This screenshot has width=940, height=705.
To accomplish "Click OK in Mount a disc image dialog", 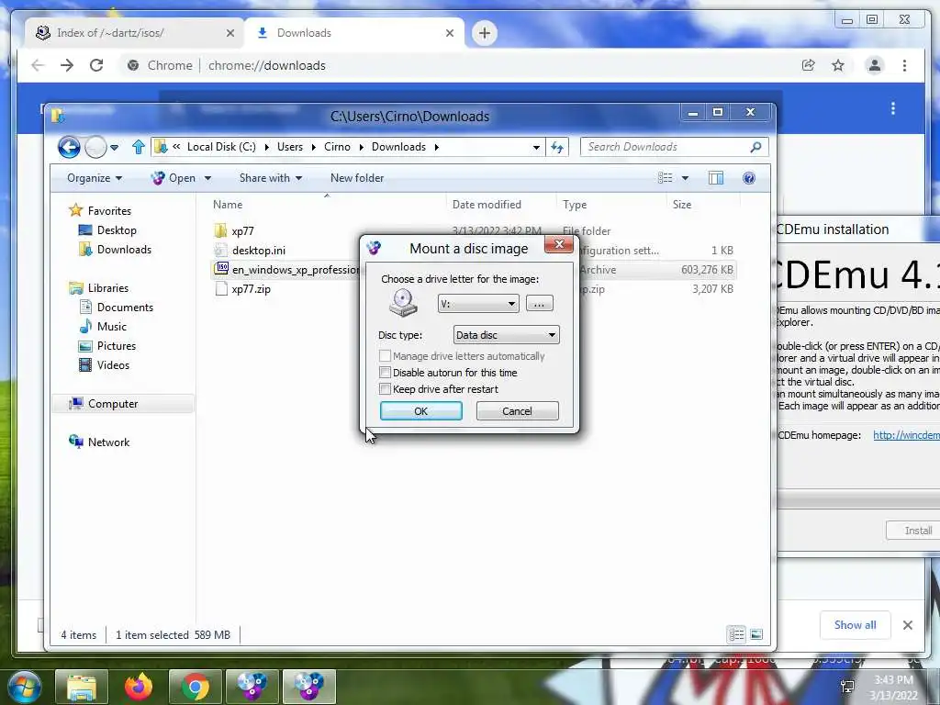I will pyautogui.click(x=420, y=411).
